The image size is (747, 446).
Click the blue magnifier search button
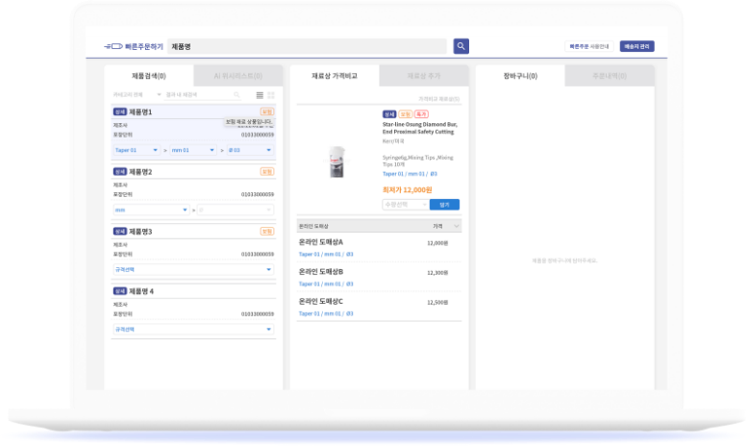tap(461, 46)
